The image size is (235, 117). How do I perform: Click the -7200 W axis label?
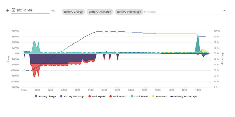15,87
